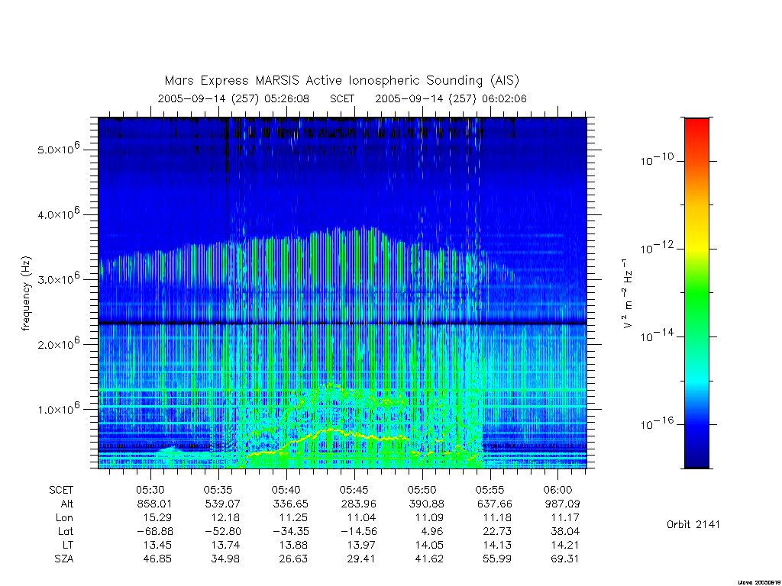Click the 'frequency (Hz)' axis label
This screenshot has height=586, width=782.
pyautogui.click(x=26, y=294)
